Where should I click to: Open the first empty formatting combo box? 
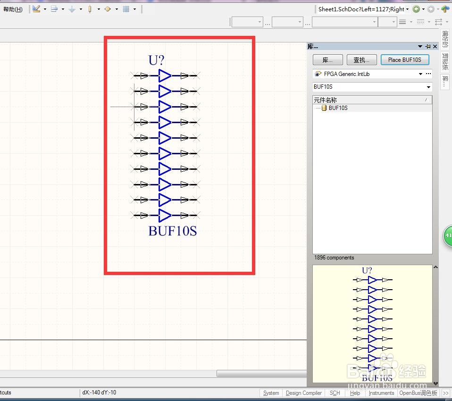click(247, 22)
